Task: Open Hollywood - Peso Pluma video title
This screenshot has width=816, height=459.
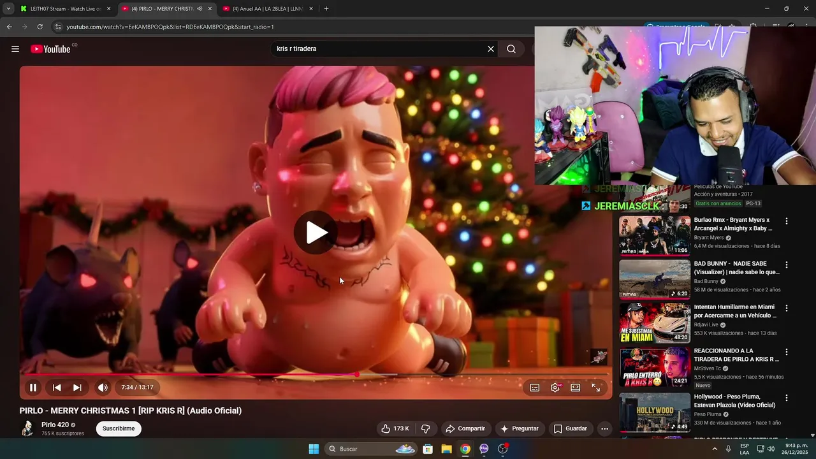Action: 734,401
